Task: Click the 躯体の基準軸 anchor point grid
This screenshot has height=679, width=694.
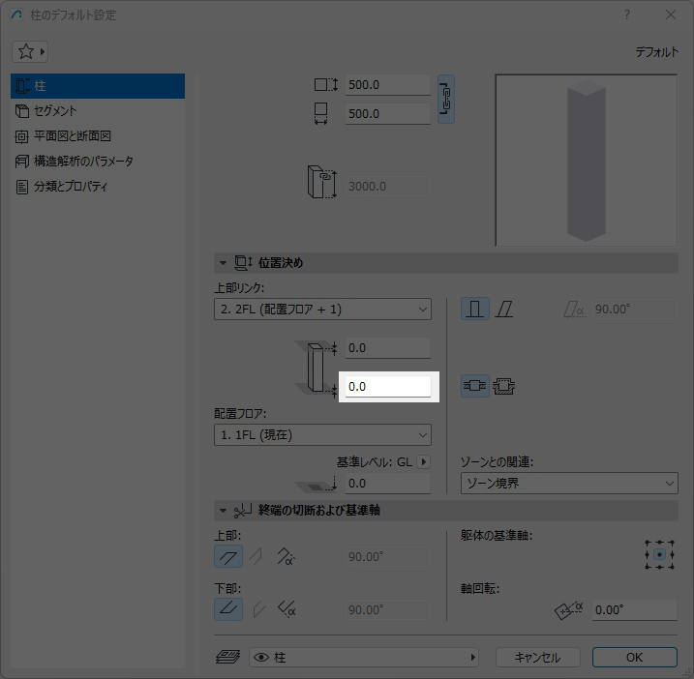Action: (659, 555)
